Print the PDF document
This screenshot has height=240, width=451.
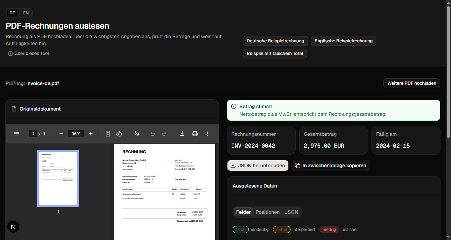tap(195, 134)
